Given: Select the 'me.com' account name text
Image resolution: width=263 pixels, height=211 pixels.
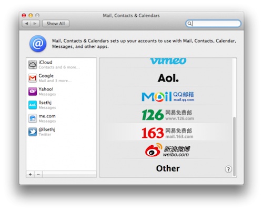Looking at the screenshot, I should point(47,116).
